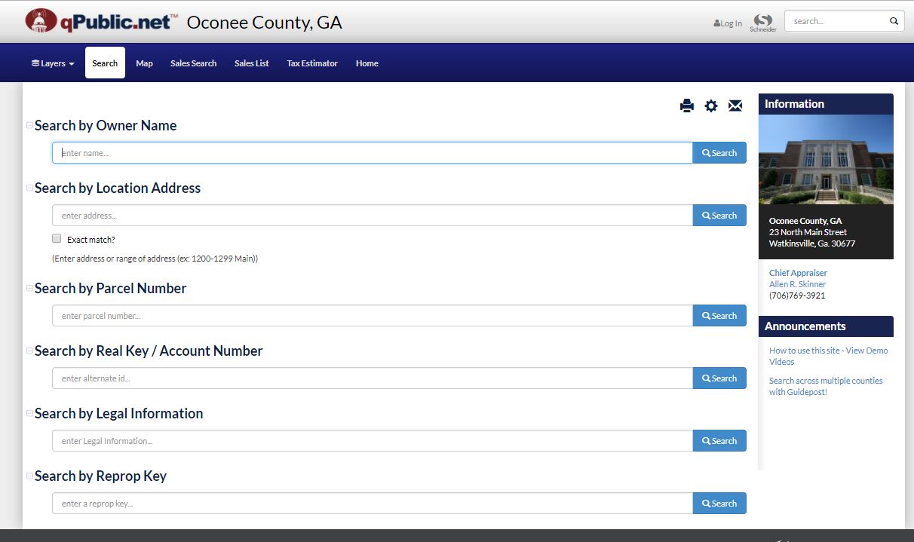Collapse the Search by Owner Name section
914x542 pixels.
(x=29, y=125)
